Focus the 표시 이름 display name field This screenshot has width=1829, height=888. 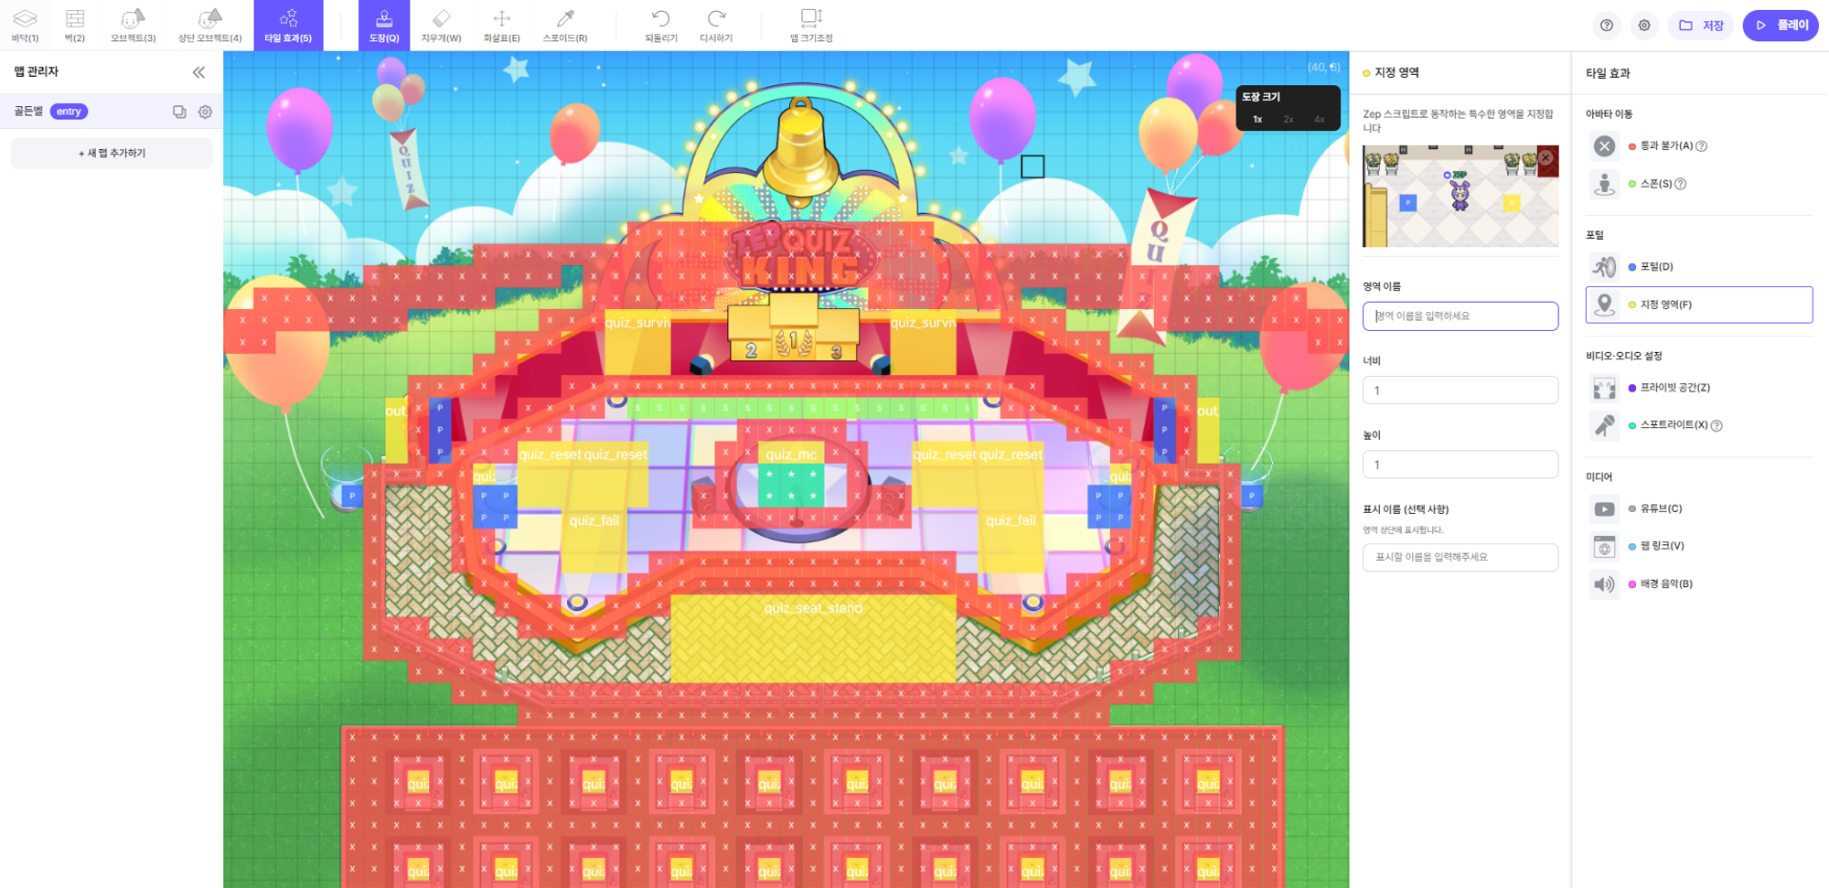pyautogui.click(x=1460, y=557)
